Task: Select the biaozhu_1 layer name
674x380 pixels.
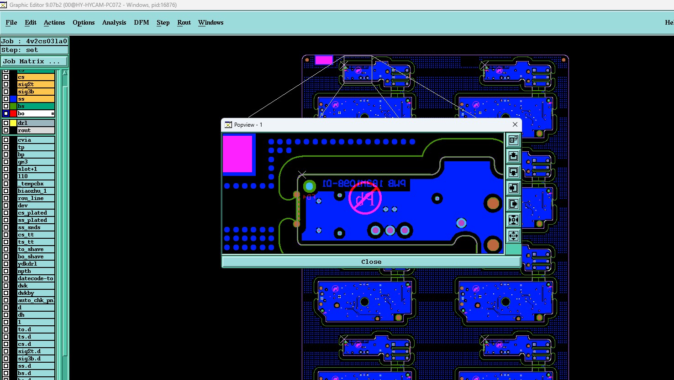Action: [x=36, y=191]
